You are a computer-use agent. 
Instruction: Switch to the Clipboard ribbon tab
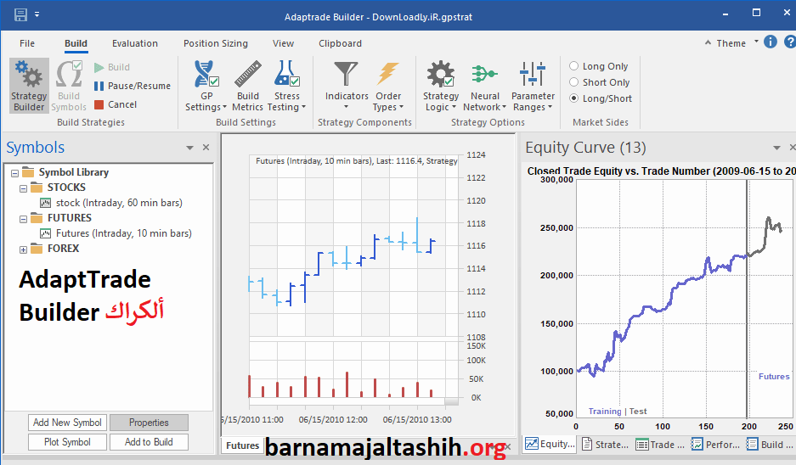pos(340,43)
